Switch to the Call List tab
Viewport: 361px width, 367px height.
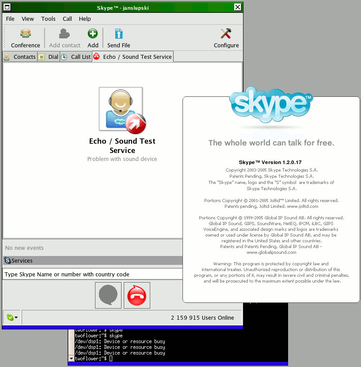click(76, 57)
